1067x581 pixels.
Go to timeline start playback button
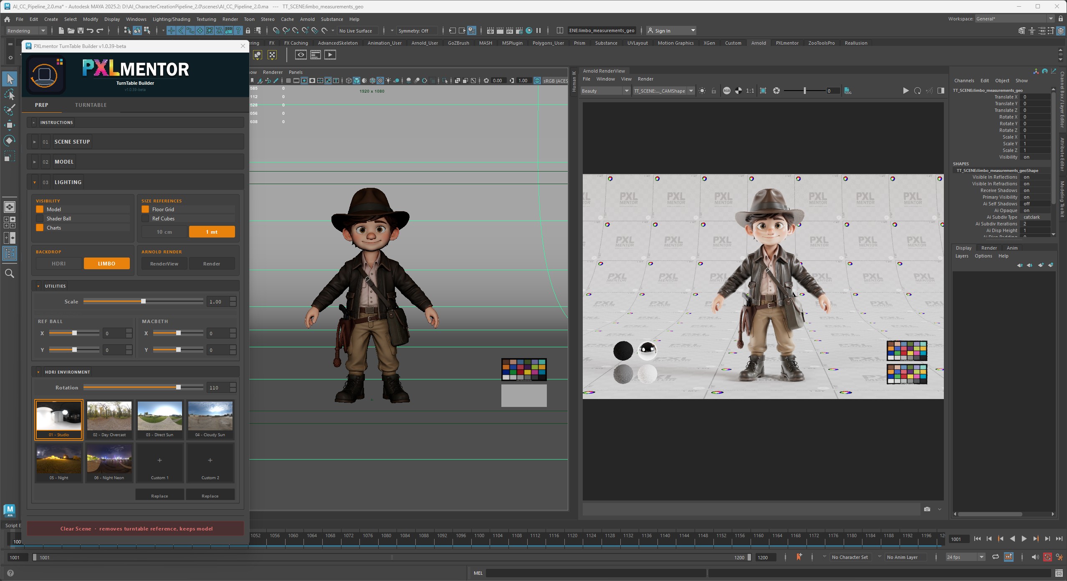coord(977,539)
